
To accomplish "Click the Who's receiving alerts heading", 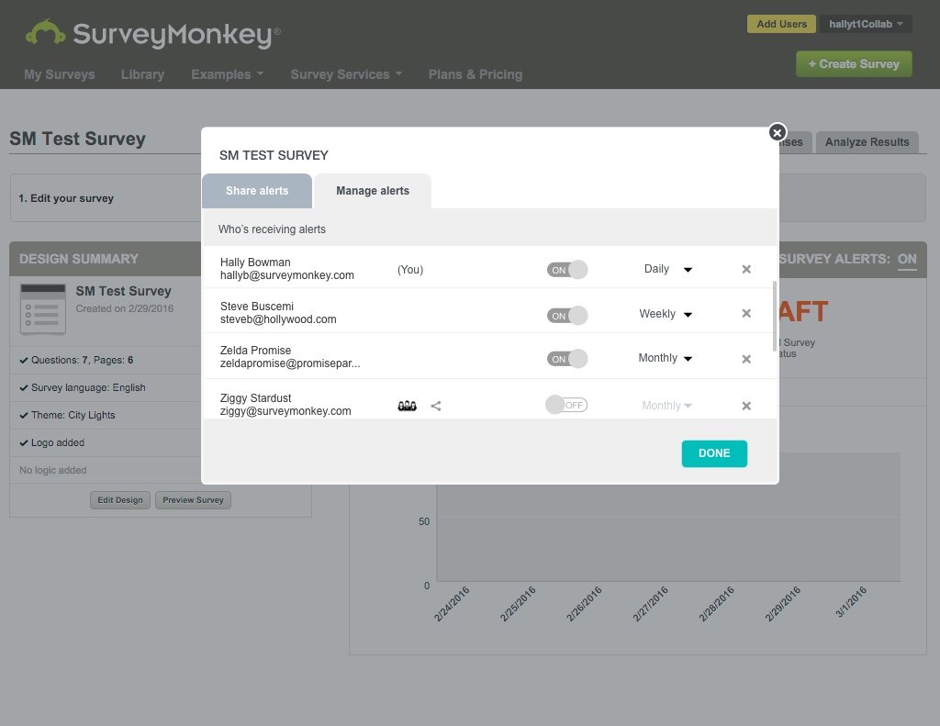I will pos(272,229).
